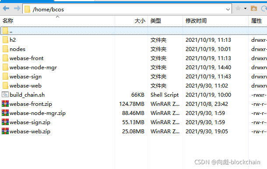Image resolution: width=267 pixels, height=169 pixels.
Task: Sort by the 类型 column header
Action: 156,21
